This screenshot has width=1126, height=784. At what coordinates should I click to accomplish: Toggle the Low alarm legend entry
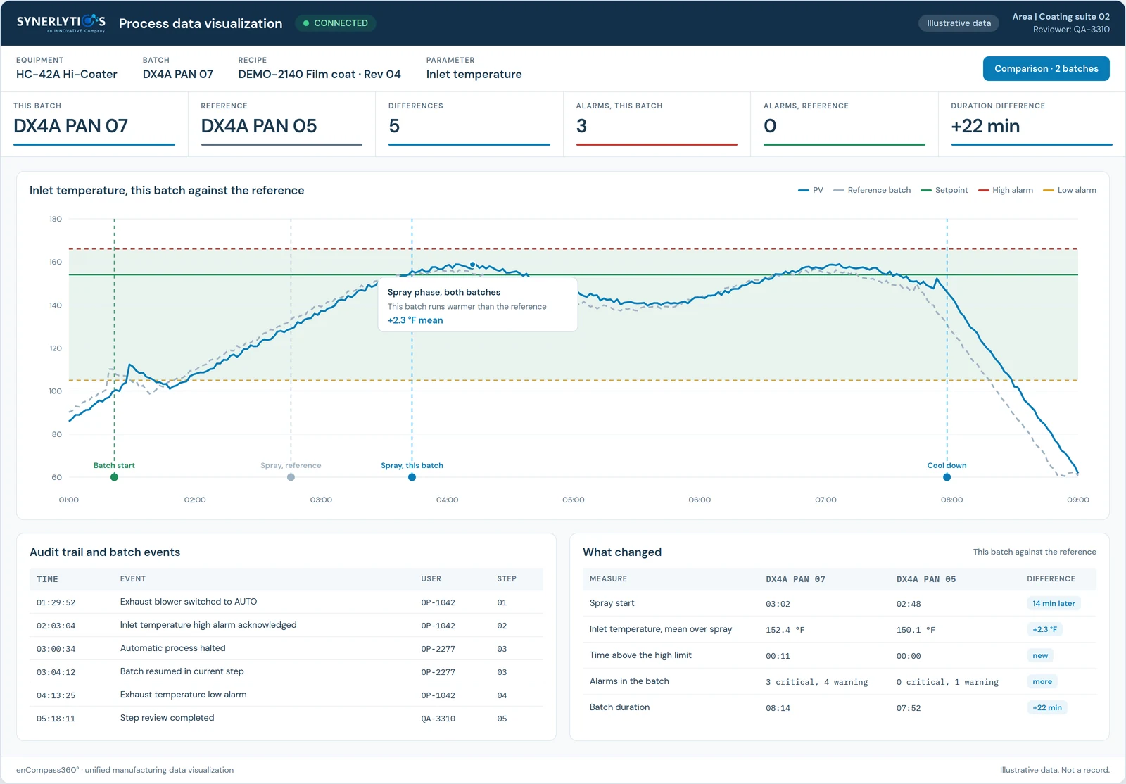point(1070,190)
